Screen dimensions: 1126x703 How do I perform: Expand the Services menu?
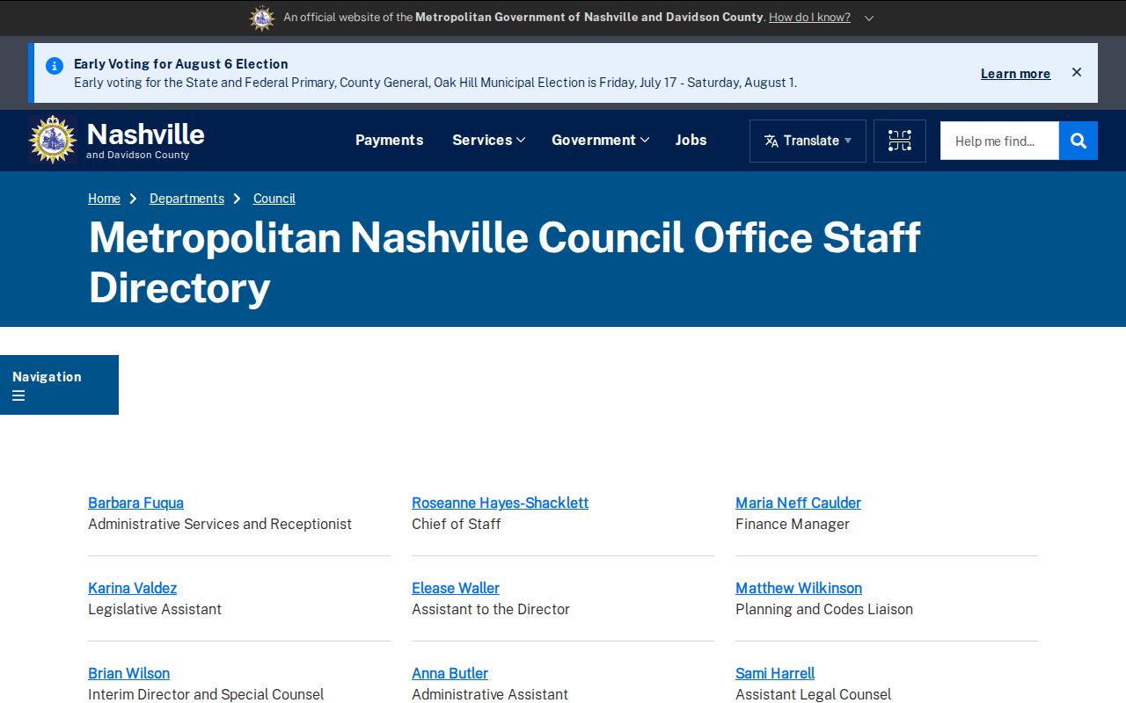pyautogui.click(x=488, y=140)
